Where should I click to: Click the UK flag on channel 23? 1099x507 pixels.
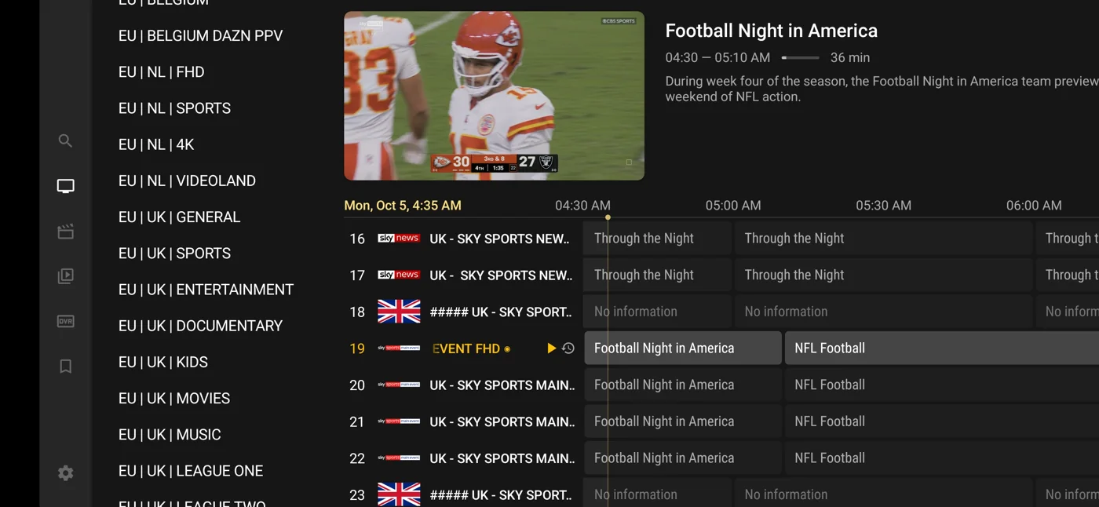(399, 495)
